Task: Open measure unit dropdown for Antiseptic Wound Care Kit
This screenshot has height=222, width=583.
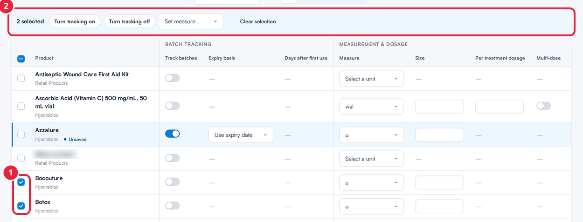Action: click(371, 79)
